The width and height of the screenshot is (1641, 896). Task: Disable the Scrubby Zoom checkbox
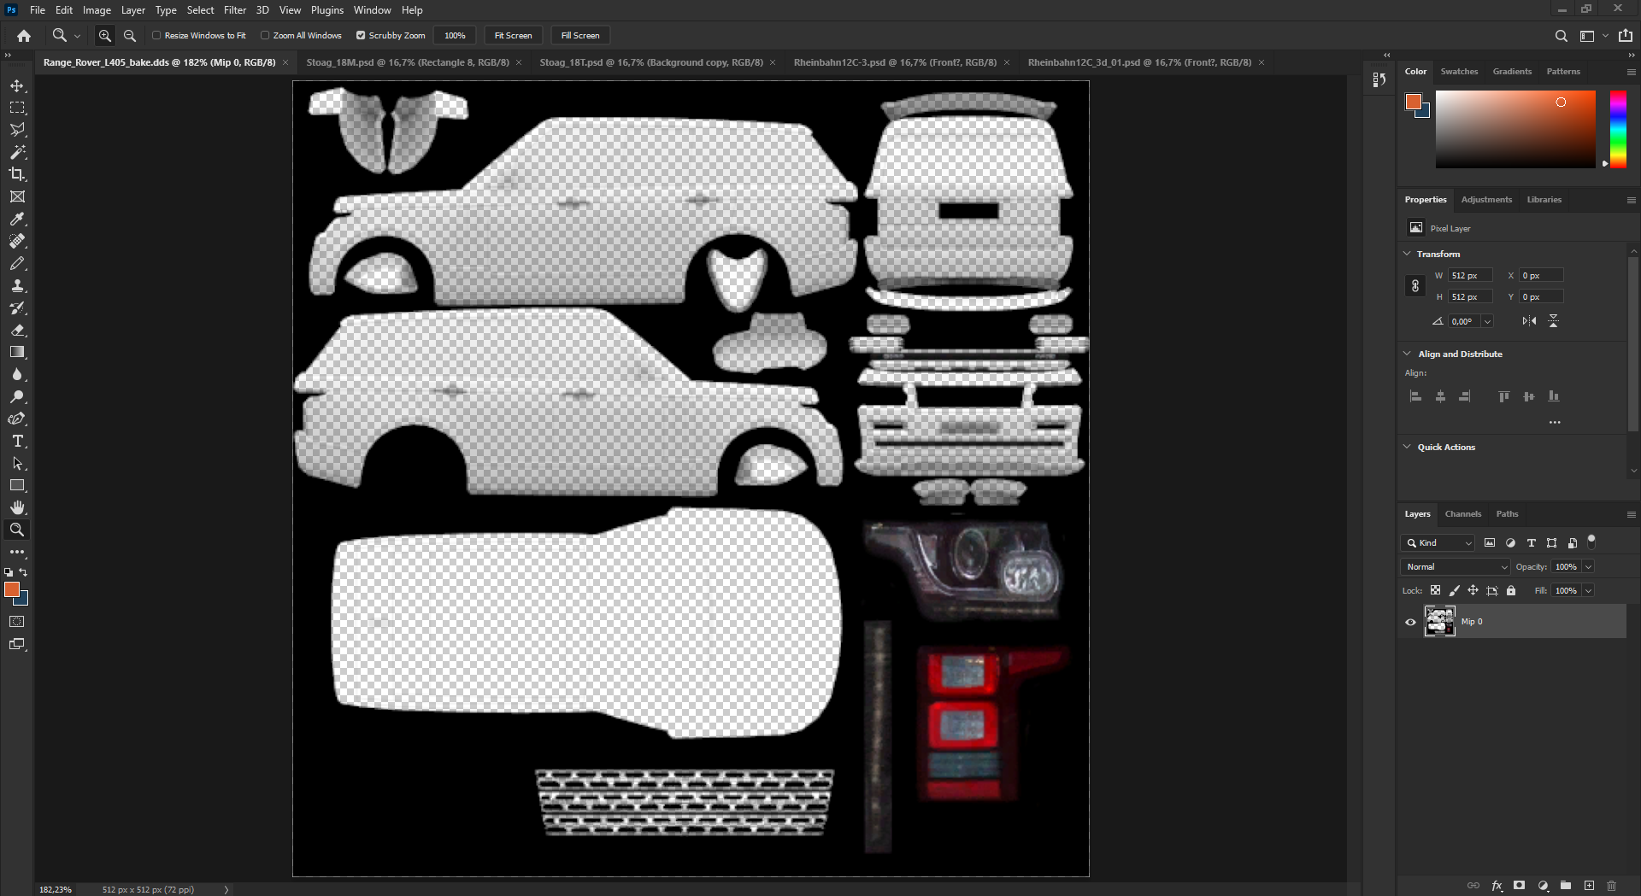(x=361, y=36)
